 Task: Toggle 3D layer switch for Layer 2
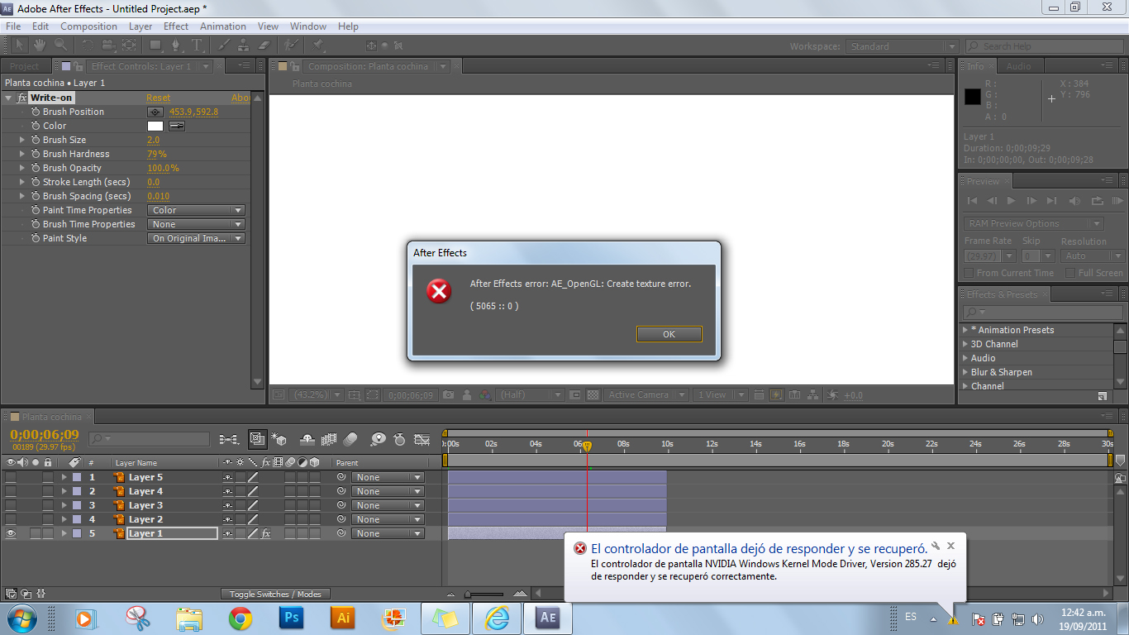(x=315, y=519)
